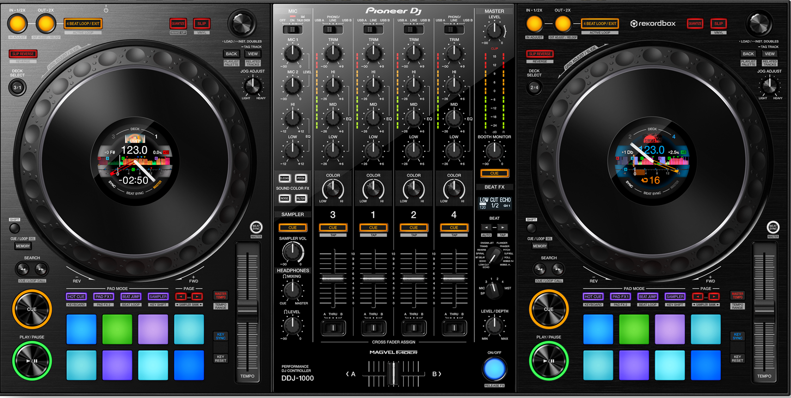The width and height of the screenshot is (791, 398).
Task: Increase Beat FX beat with right arrow
Action: [x=503, y=227]
